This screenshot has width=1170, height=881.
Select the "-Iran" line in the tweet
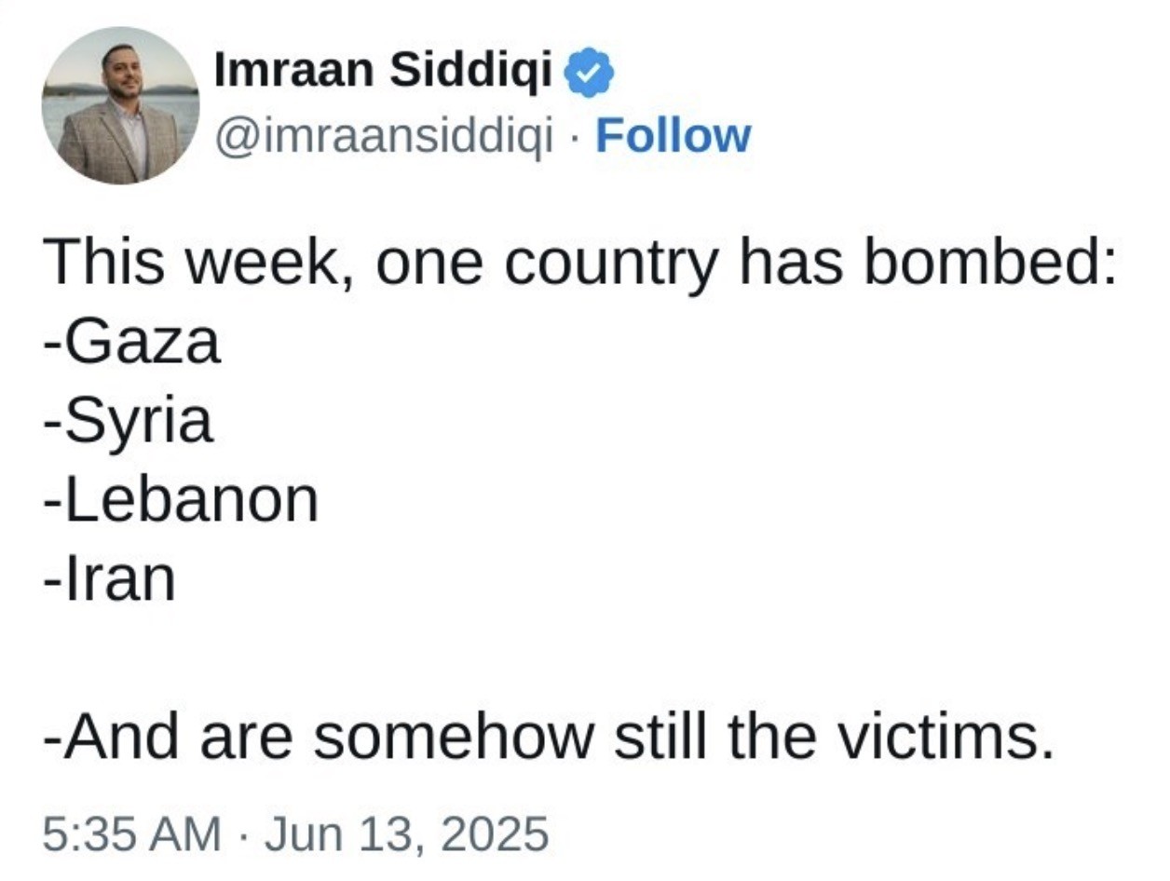(x=109, y=580)
